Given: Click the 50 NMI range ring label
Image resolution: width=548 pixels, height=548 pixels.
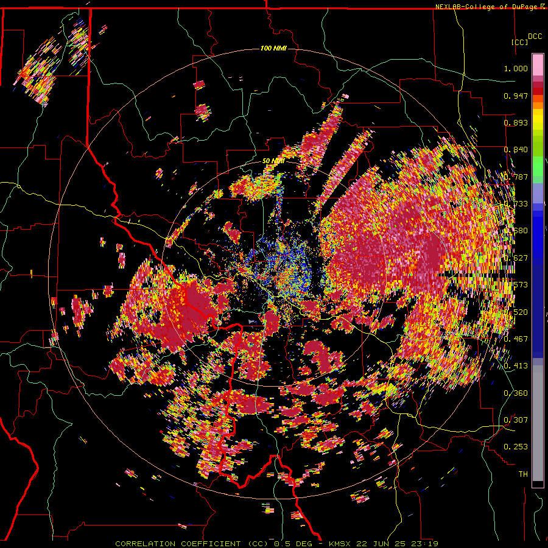Looking at the screenshot, I should (x=273, y=161).
